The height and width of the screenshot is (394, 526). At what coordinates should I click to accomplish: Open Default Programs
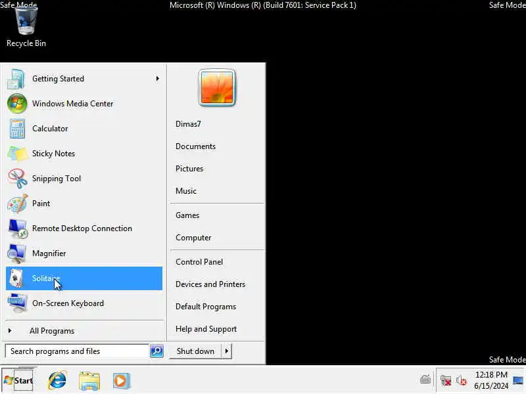pos(206,307)
